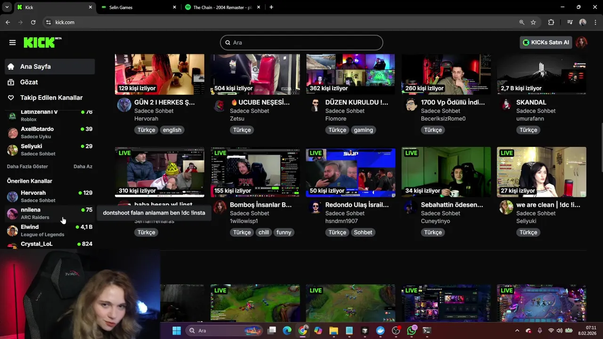Open Seliyuki streamer avatar in stream grid
The width and height of the screenshot is (603, 339).
tap(506, 207)
